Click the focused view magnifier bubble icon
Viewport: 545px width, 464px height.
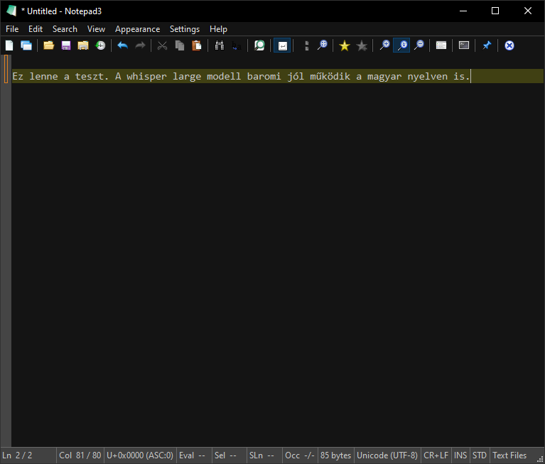click(259, 45)
